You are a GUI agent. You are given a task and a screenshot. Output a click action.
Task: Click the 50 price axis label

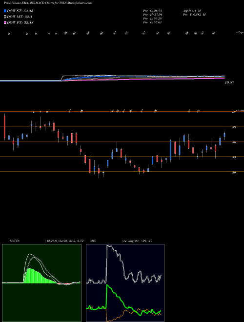(234, 173)
